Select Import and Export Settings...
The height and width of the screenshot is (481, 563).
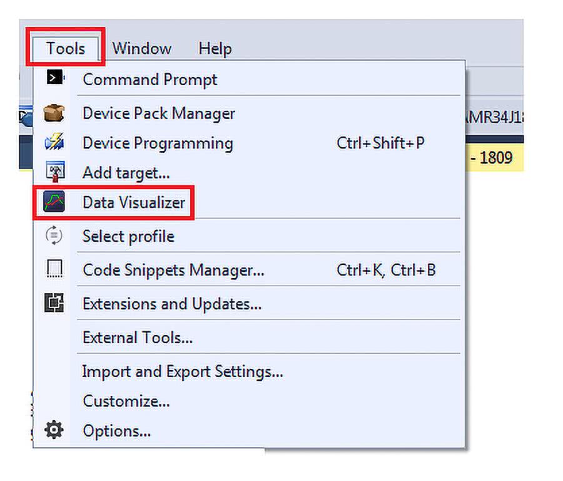(183, 371)
